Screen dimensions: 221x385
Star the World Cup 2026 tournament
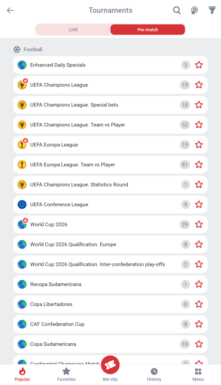[x=199, y=225]
